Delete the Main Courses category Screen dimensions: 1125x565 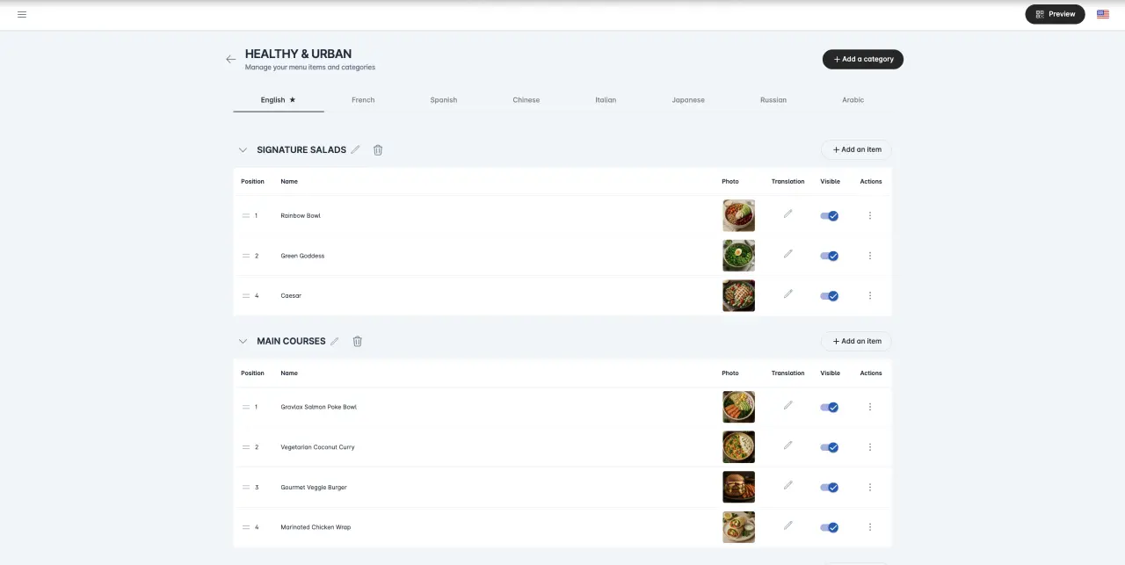tap(357, 341)
